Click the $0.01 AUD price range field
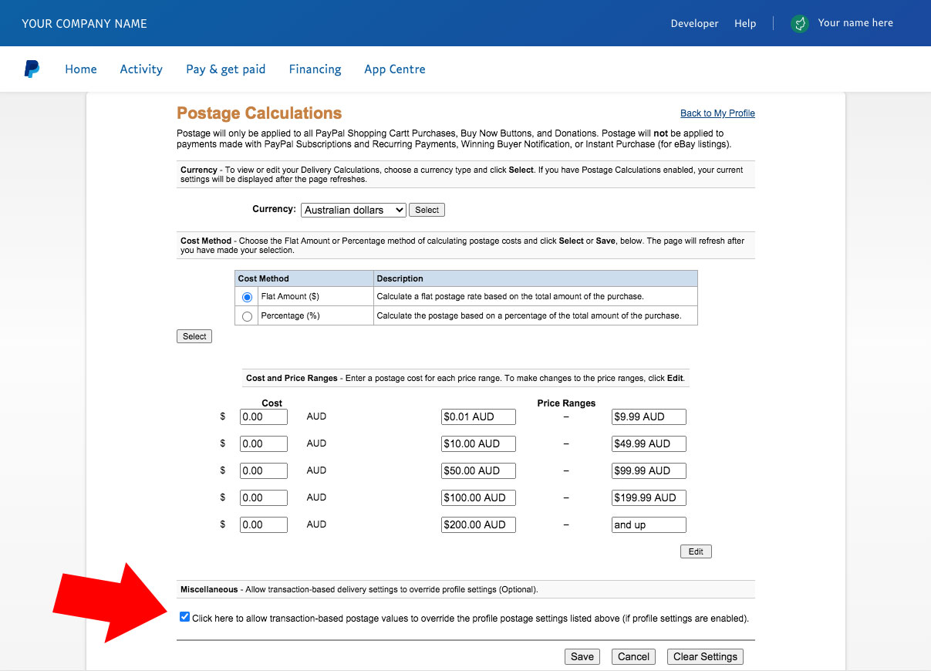 point(478,416)
